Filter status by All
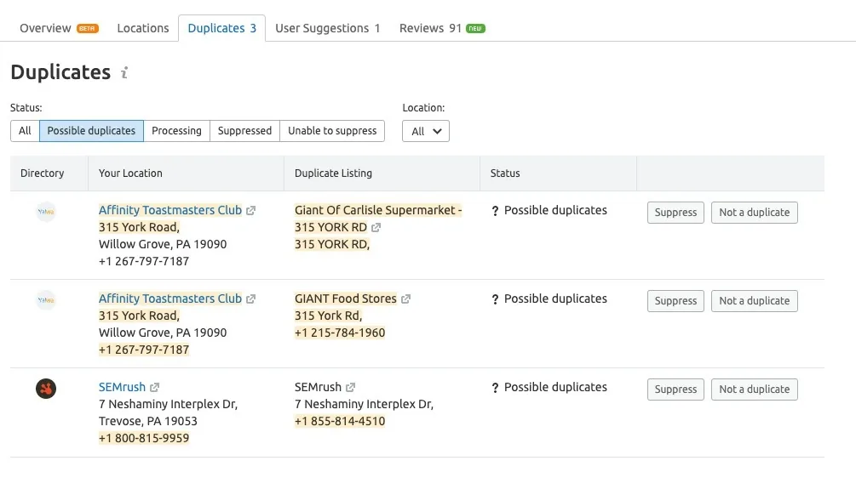856x489 pixels. (x=25, y=131)
